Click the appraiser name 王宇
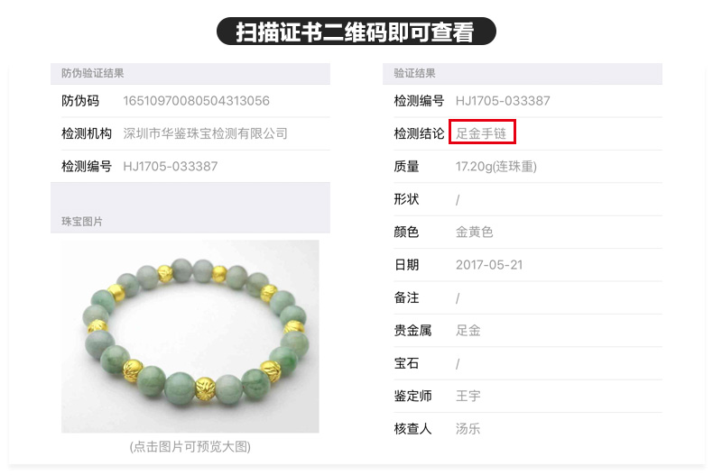This screenshot has height=475, width=713. click(x=468, y=396)
